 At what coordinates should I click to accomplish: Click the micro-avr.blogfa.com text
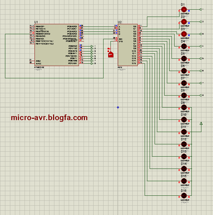tap(49, 118)
